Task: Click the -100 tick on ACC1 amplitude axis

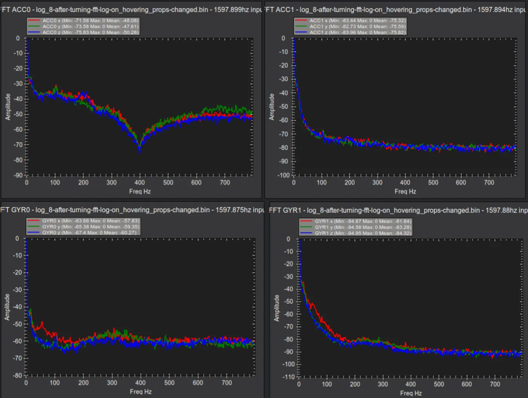Action: pos(283,175)
